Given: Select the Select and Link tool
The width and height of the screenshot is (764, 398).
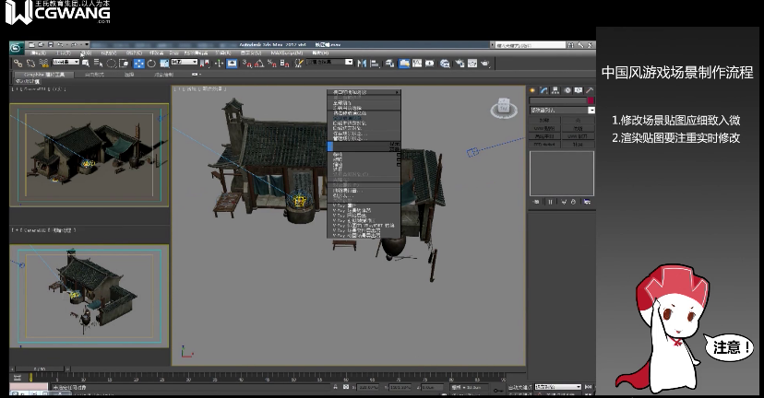Looking at the screenshot, I should coord(19,64).
